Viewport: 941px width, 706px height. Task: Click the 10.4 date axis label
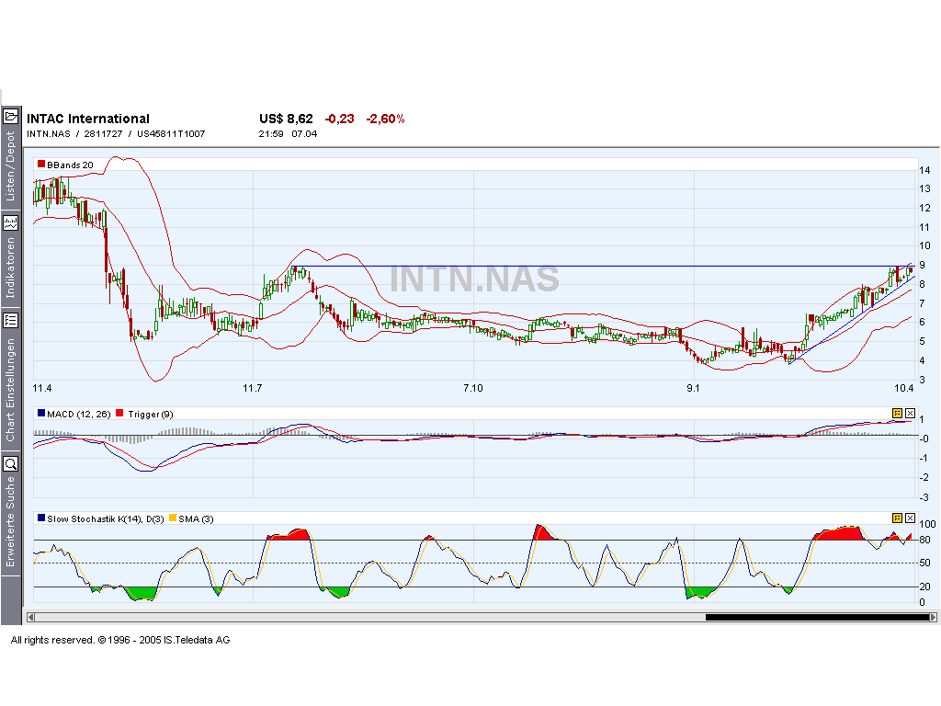904,389
